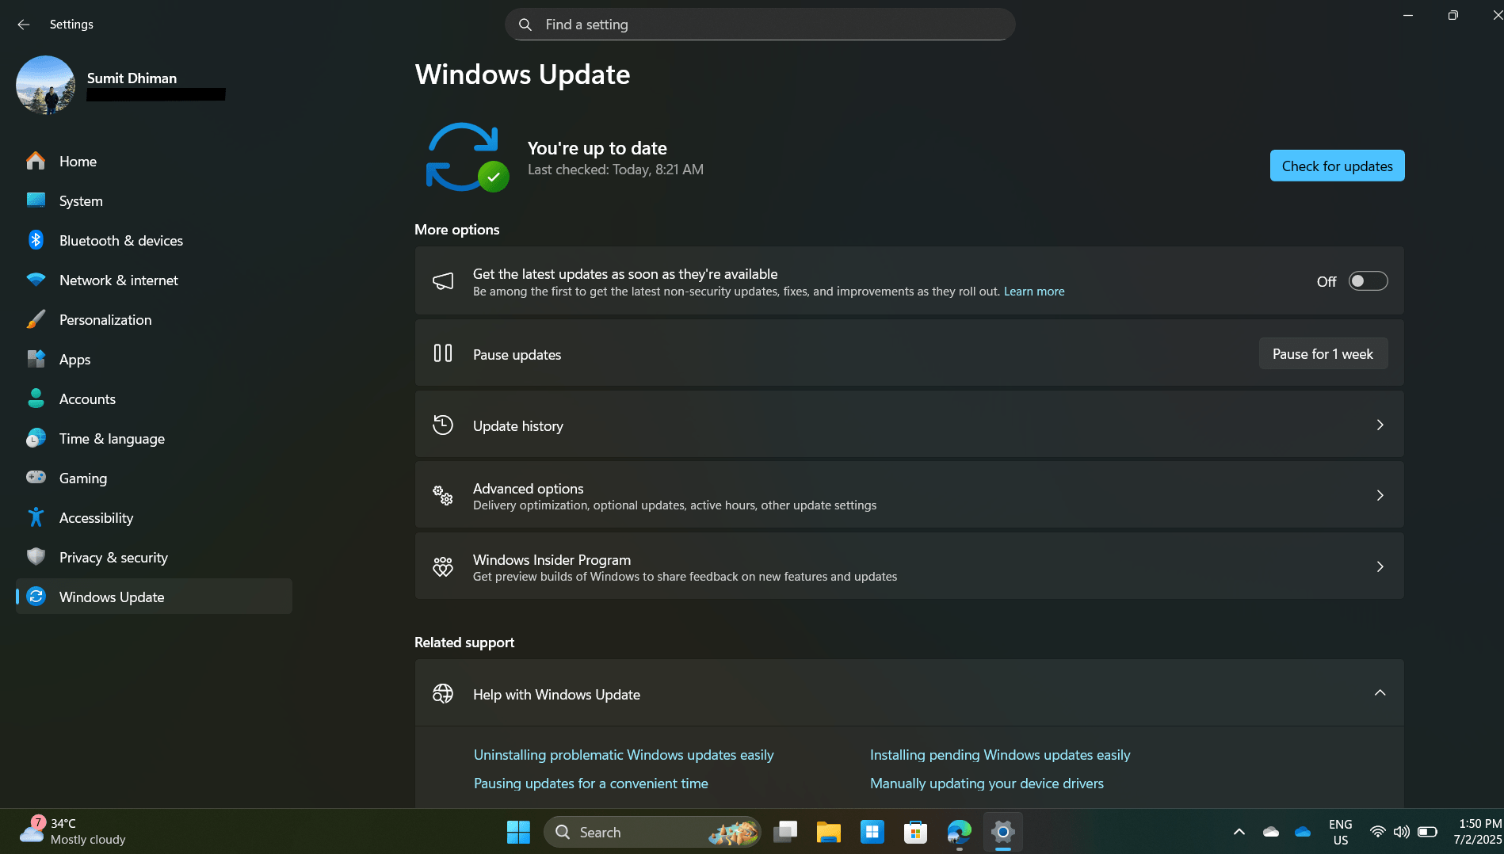Open Manually updating your device drivers link
The image size is (1504, 854).
987,783
